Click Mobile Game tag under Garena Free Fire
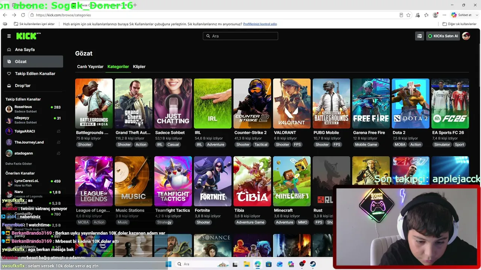The image size is (481, 270). coord(366,145)
